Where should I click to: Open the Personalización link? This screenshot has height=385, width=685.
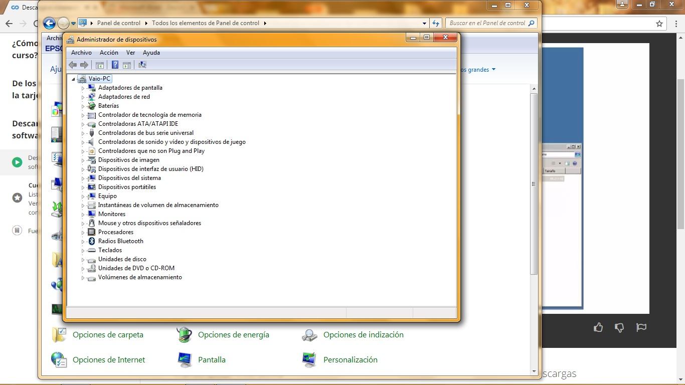pyautogui.click(x=350, y=360)
